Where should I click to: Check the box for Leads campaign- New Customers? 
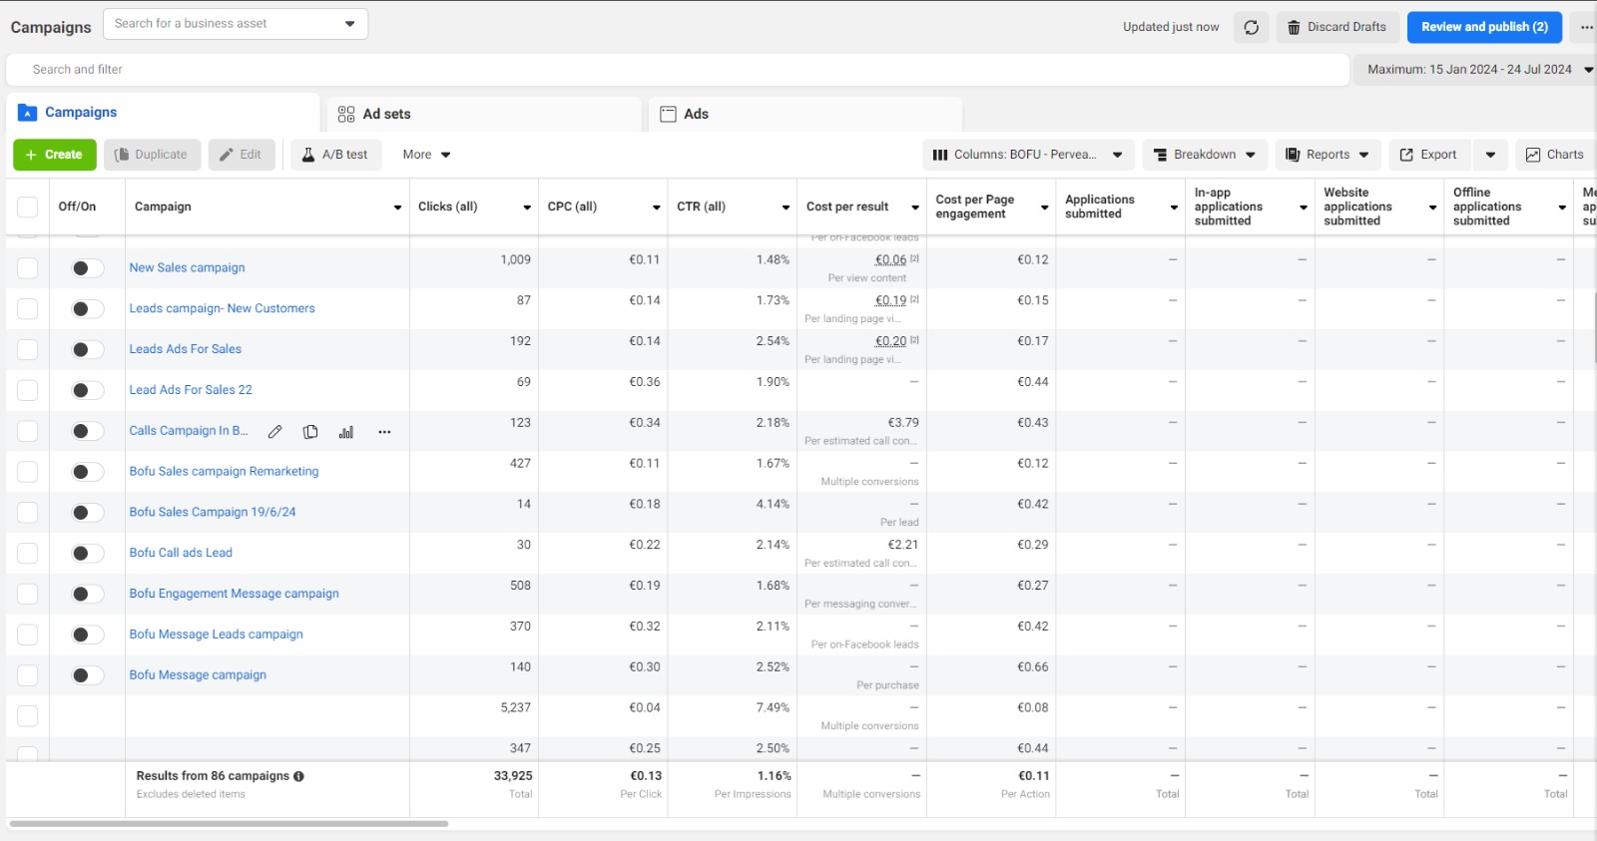(x=28, y=309)
